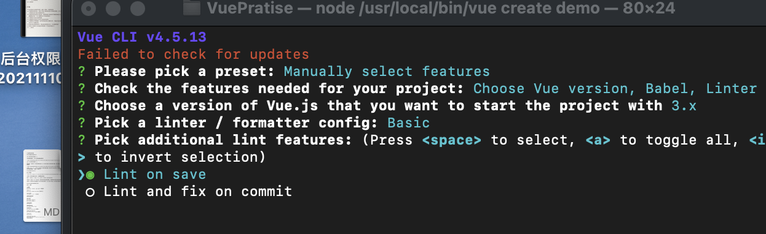Click the question mark before Check the features line
The width and height of the screenshot is (766, 234).
pyautogui.click(x=82, y=89)
